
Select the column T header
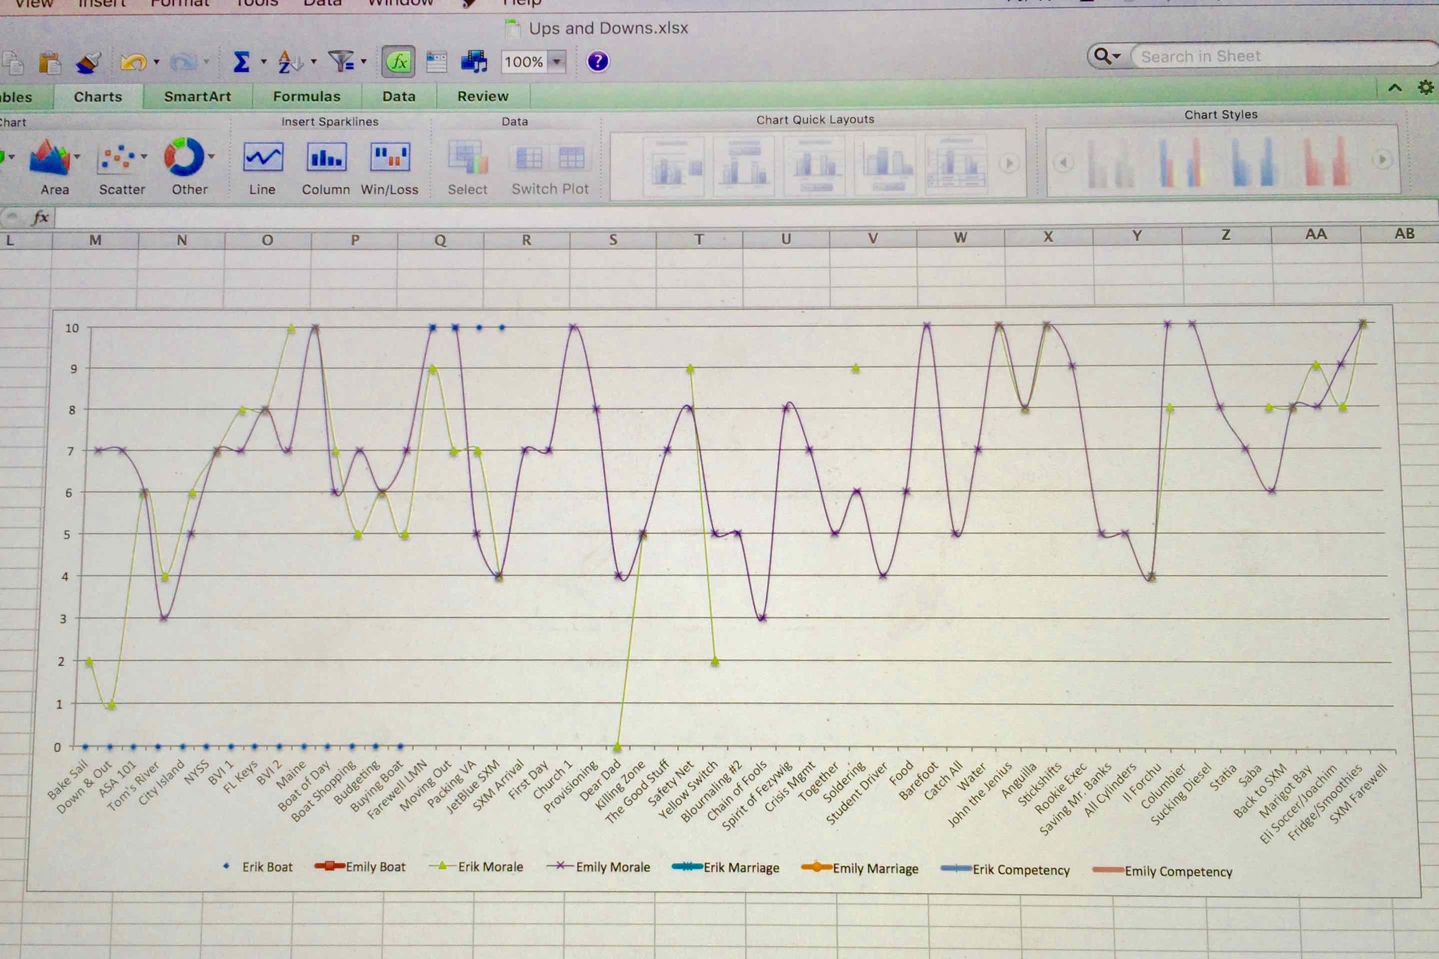point(699,239)
